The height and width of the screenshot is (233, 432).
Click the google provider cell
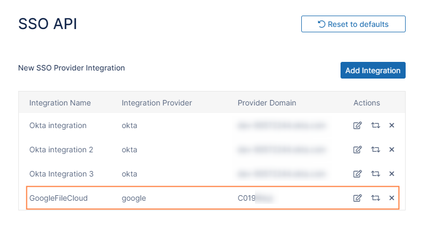coord(133,198)
